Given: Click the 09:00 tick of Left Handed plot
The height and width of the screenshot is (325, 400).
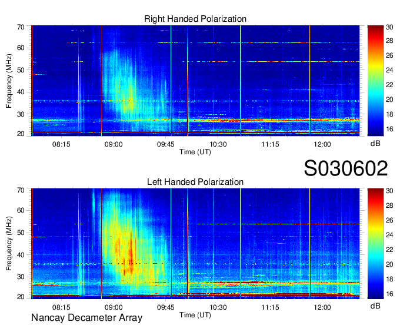Looking at the screenshot, I should coord(114,307).
